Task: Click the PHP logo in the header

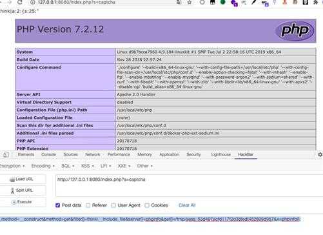Action: tap(295, 30)
